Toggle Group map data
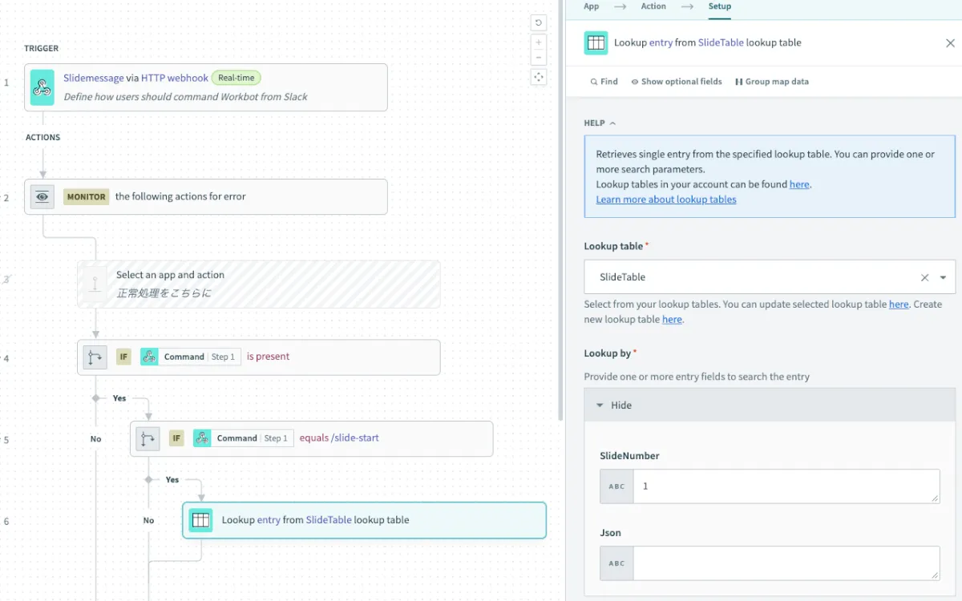Viewport: 962px width, 601px height. tap(771, 82)
